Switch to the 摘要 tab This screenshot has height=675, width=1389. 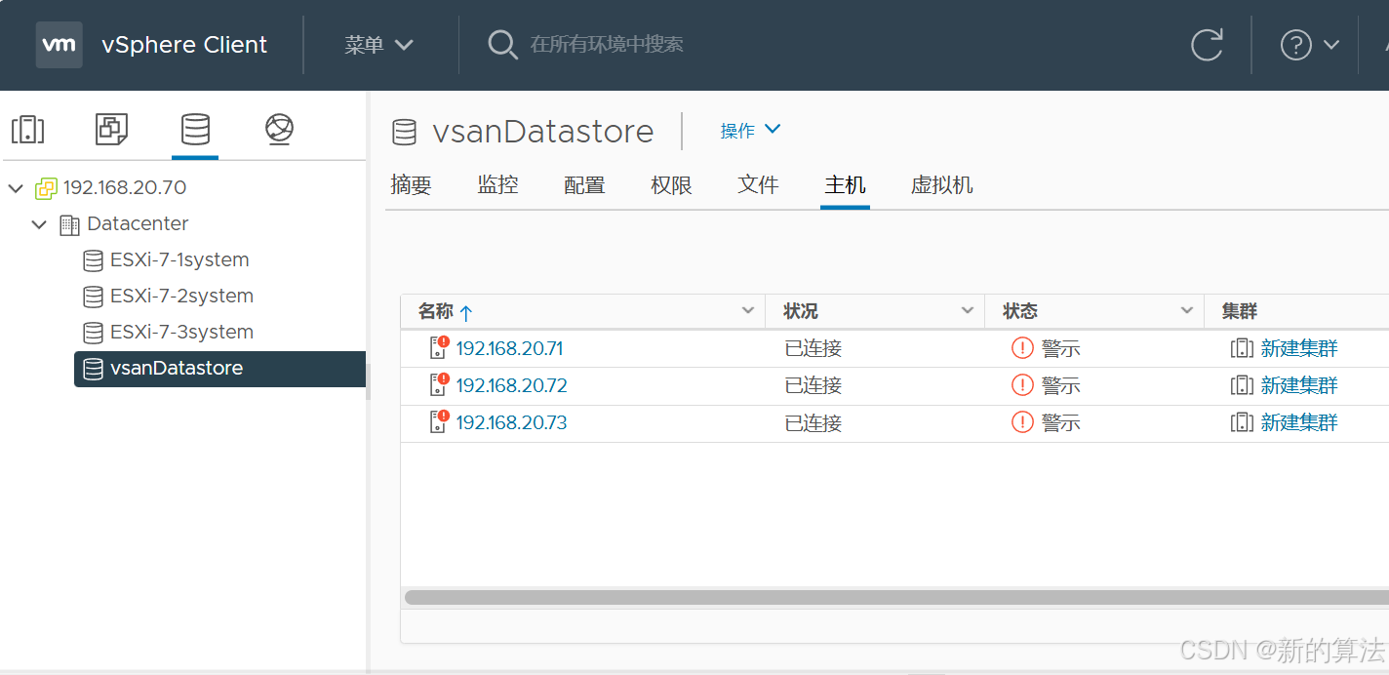point(411,185)
